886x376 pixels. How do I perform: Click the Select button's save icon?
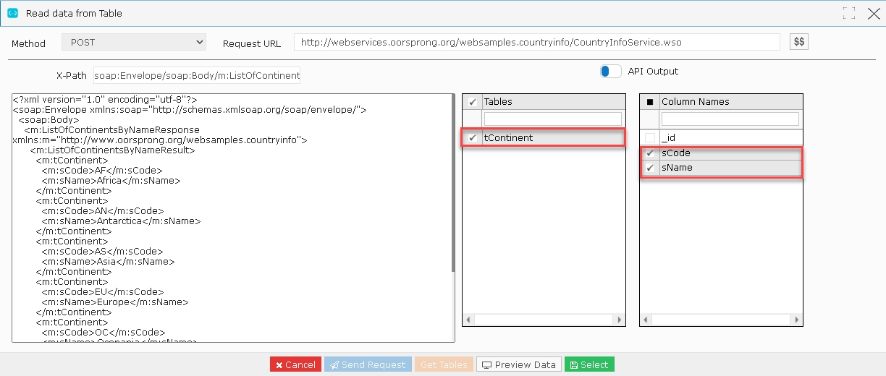[x=573, y=364]
